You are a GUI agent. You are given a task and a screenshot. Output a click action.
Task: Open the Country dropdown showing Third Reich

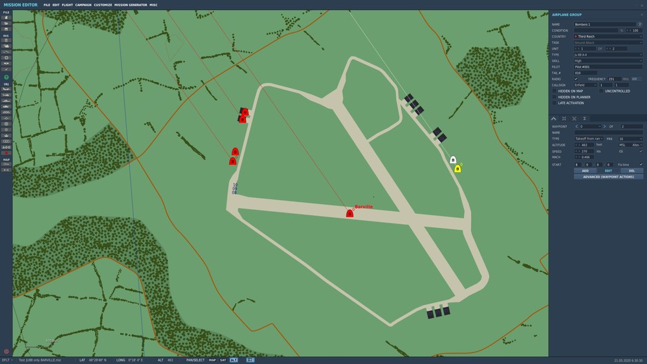(608, 36)
